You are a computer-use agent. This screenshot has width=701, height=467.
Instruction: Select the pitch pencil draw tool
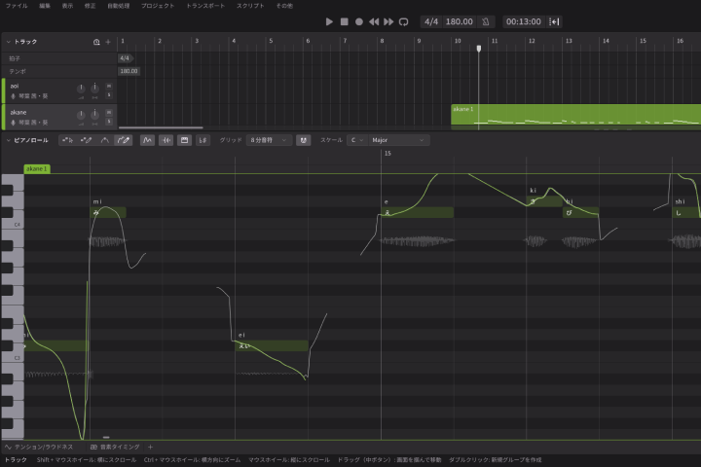coord(124,140)
